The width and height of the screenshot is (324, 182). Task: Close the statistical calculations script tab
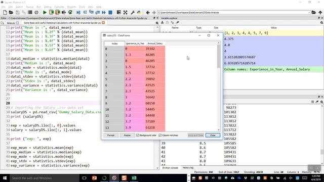tap(103, 23)
